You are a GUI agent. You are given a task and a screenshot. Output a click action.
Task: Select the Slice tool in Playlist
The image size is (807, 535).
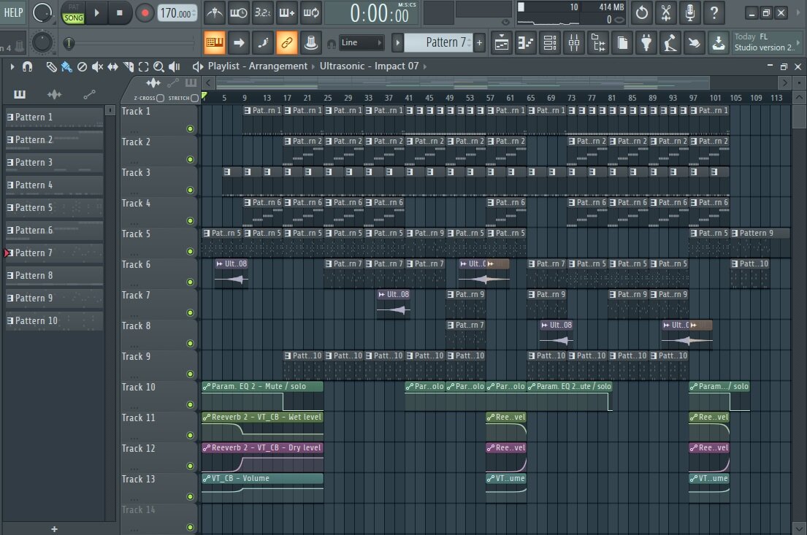point(128,66)
